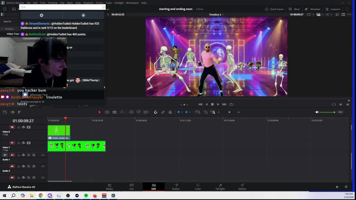The width and height of the screenshot is (356, 200).
Task: Click Detail Zoom icon
Action: click(206, 112)
